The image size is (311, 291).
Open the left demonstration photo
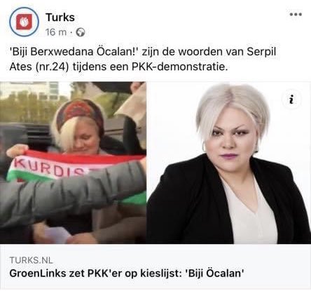pos(73,163)
